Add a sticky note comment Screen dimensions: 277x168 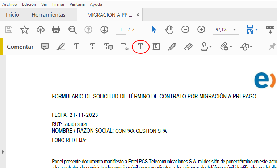point(45,47)
